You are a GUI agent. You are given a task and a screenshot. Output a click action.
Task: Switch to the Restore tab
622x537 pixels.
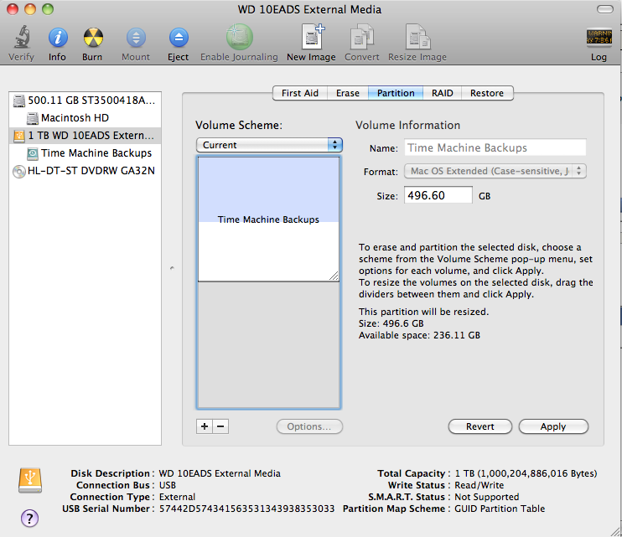pyautogui.click(x=487, y=93)
